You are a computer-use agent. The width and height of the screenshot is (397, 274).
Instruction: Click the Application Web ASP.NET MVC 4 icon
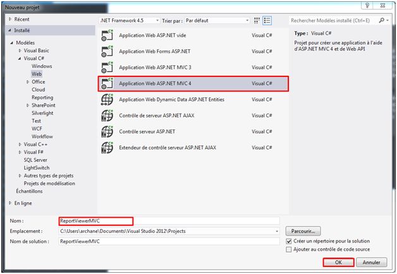point(107,83)
